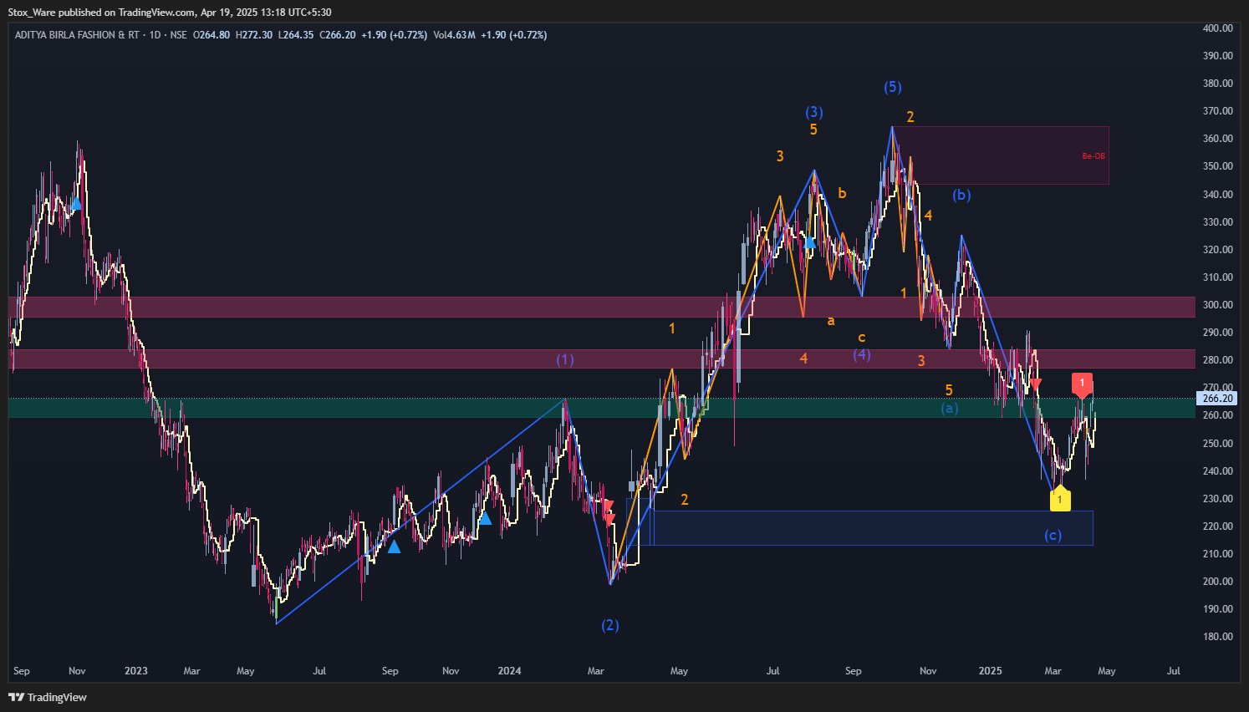The width and height of the screenshot is (1249, 712).
Task: Select the blue (3) wave label
Action: pyautogui.click(x=813, y=112)
